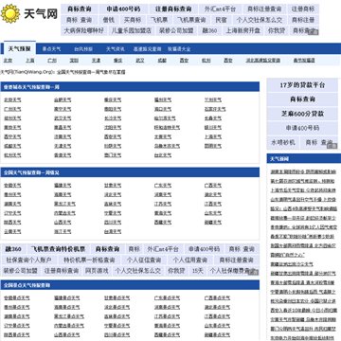Open 春节祝福语 in the shortcut bar
341x341 pixels.
click(304, 61)
